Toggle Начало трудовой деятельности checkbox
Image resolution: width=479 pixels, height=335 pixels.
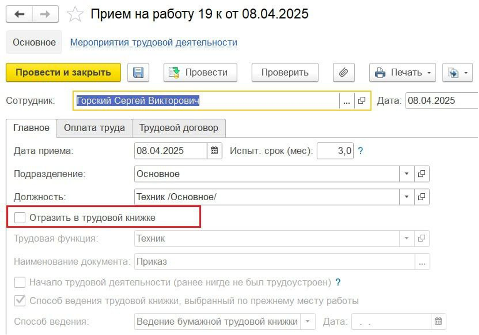click(20, 283)
